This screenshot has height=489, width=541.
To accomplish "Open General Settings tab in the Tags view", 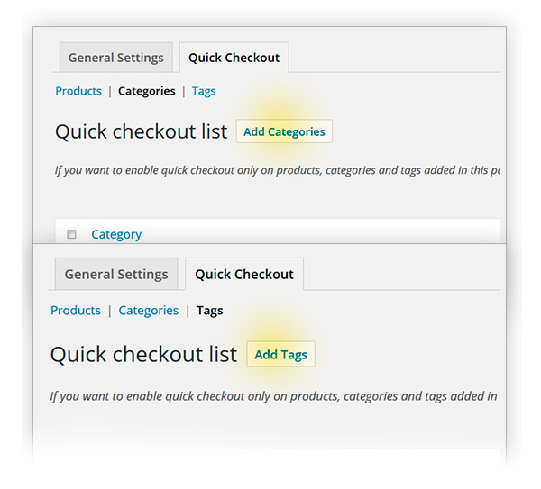I will pos(116,274).
